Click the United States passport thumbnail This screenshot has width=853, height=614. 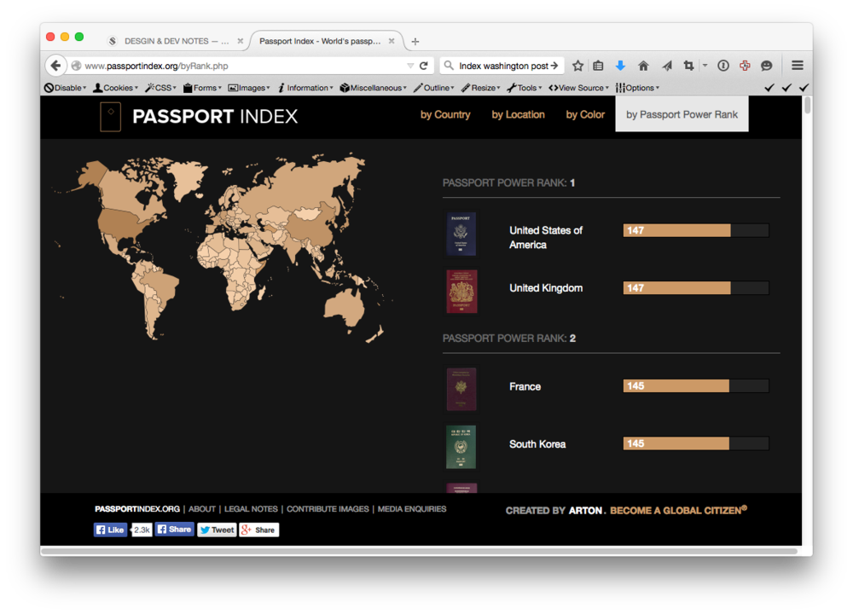(461, 235)
